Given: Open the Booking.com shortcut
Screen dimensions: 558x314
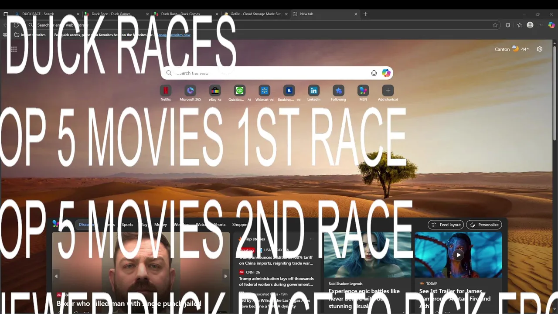Looking at the screenshot, I should click(x=289, y=93).
